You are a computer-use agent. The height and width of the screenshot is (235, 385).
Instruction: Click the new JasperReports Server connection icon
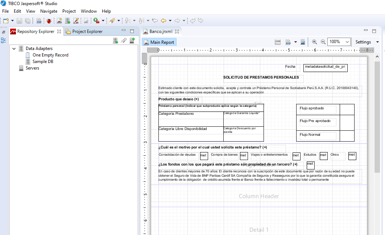tap(132, 41)
